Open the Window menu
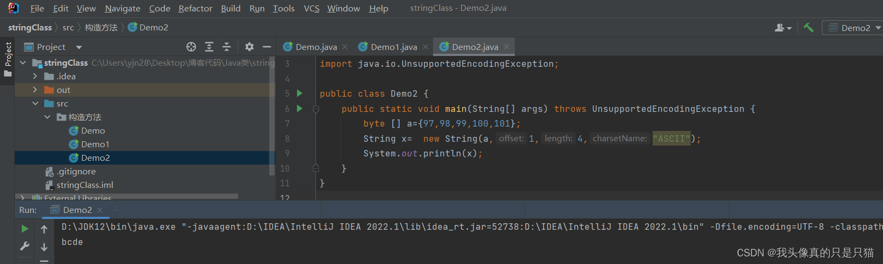883x264 pixels. (344, 8)
